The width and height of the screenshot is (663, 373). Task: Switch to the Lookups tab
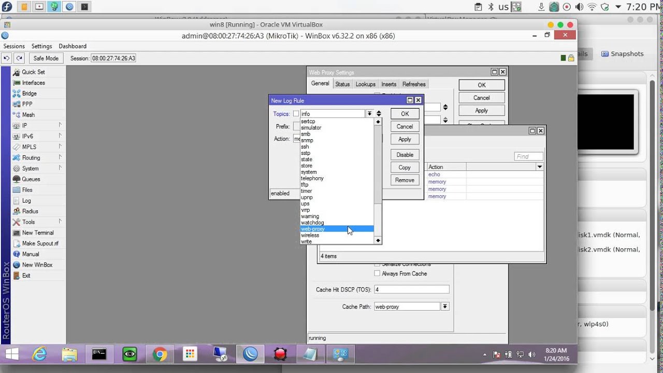tap(366, 84)
